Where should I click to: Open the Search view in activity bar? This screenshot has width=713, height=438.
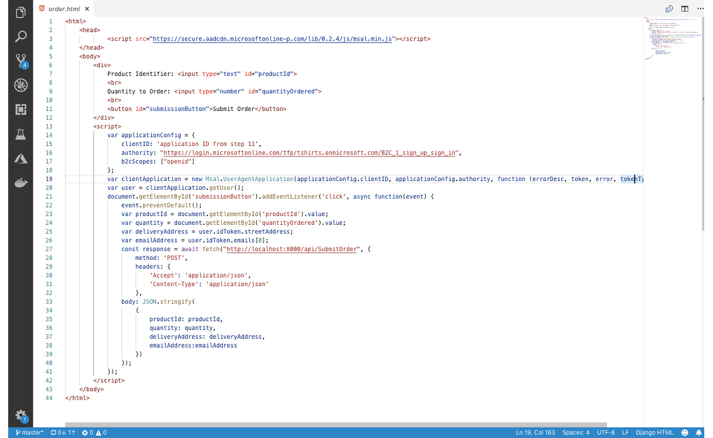coord(20,36)
